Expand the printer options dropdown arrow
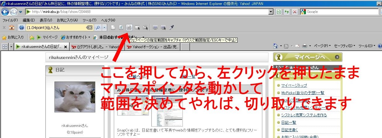Image resolution: width=382 pixels, height=138 pixels. point(310,46)
